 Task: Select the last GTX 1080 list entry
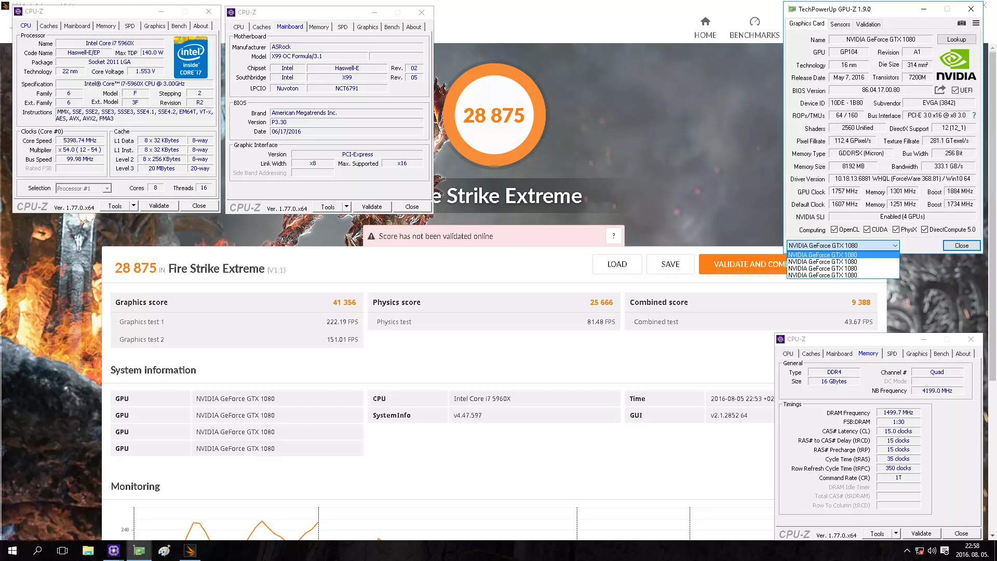pos(823,275)
